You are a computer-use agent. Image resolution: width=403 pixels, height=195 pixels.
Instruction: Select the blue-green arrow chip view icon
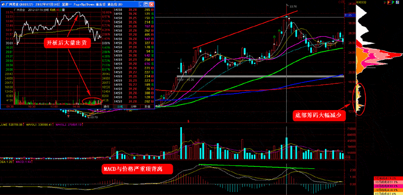(x=393, y=3)
